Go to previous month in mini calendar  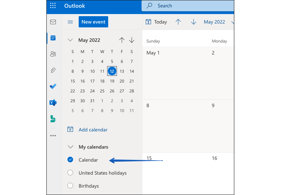tap(122, 40)
